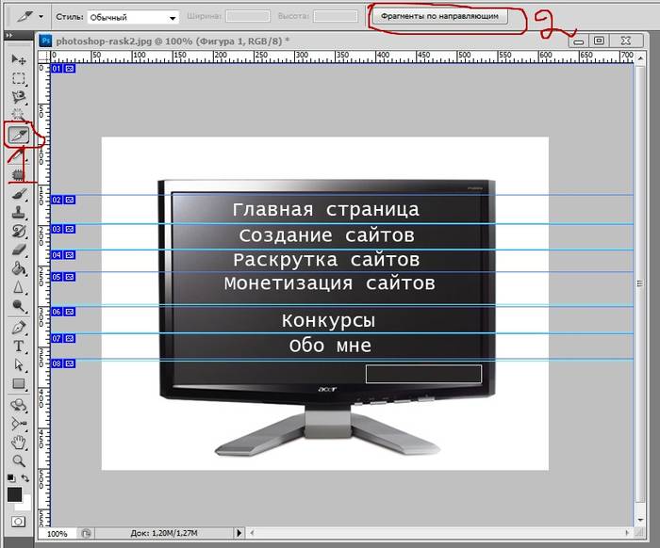660x548 pixels.
Task: Select the Pen tool
Action: [x=18, y=328]
